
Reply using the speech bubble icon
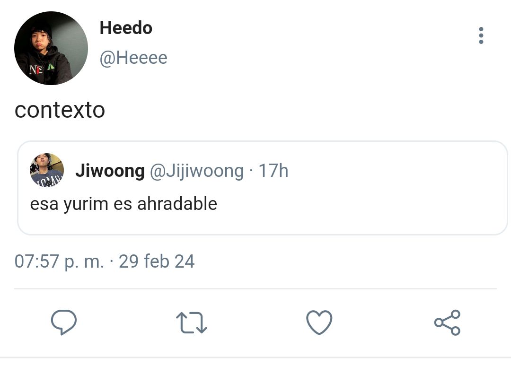pos(63,322)
